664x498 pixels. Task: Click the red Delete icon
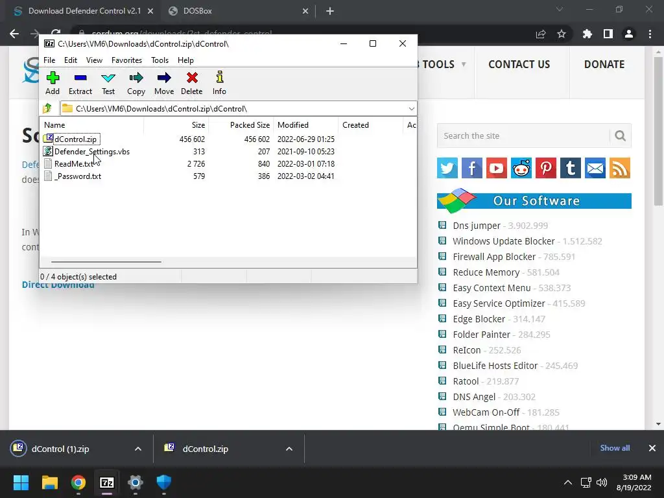[192, 83]
